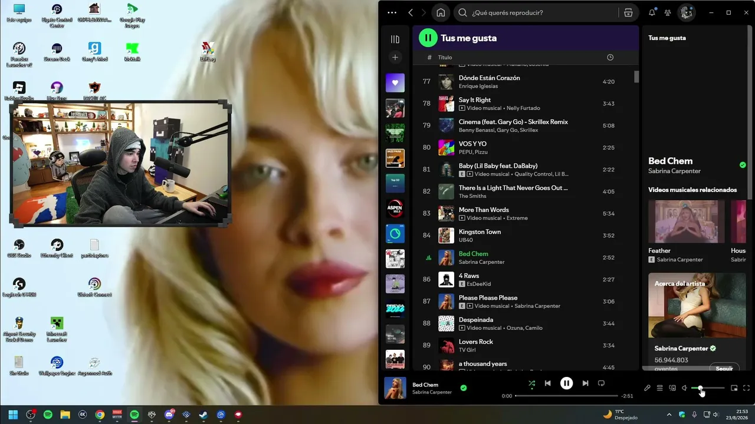The image size is (755, 424).
Task: Go back with Spotify's back arrow
Action: pos(411,12)
